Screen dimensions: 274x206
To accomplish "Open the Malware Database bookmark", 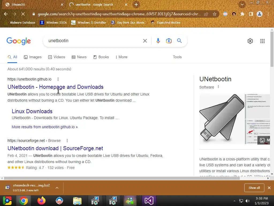I will 21,23.
